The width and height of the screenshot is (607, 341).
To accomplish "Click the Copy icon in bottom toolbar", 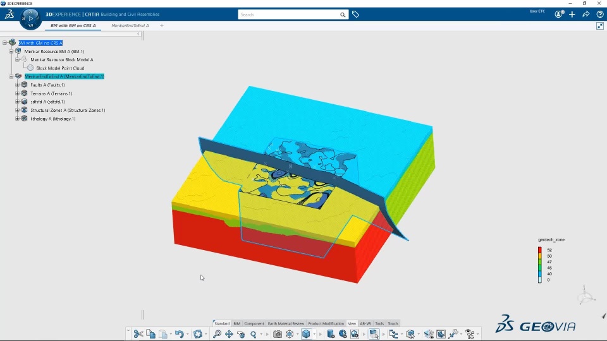I will point(150,333).
